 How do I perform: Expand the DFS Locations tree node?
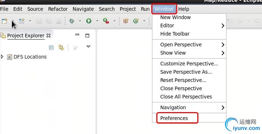pyautogui.click(x=2, y=57)
